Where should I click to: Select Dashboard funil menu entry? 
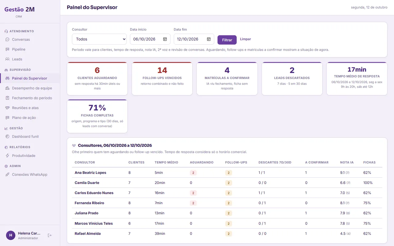(30, 136)
